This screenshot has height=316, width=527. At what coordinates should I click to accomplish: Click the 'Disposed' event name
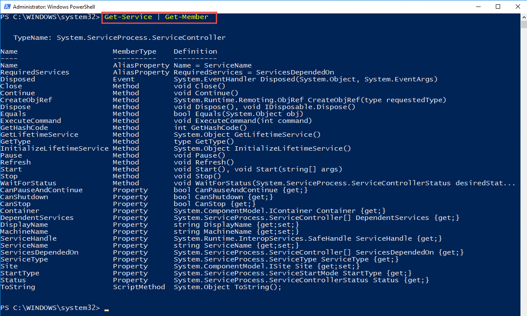coord(18,79)
